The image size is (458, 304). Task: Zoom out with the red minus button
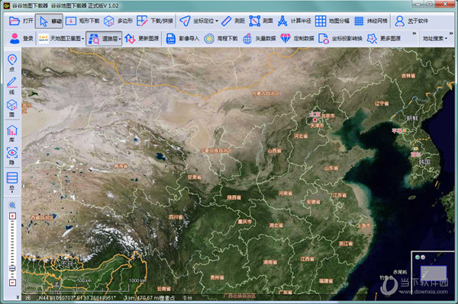coord(12,283)
